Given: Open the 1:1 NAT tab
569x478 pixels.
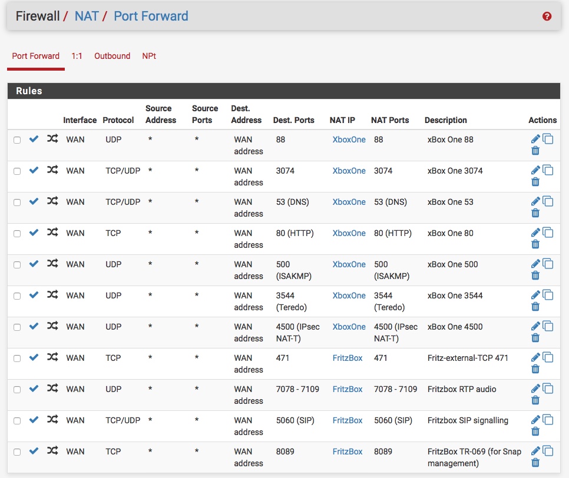Looking at the screenshot, I should [x=77, y=56].
